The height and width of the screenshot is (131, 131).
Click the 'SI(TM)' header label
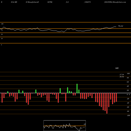tap(50, 2)
